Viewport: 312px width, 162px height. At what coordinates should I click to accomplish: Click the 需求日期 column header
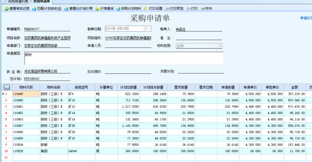[206, 87]
